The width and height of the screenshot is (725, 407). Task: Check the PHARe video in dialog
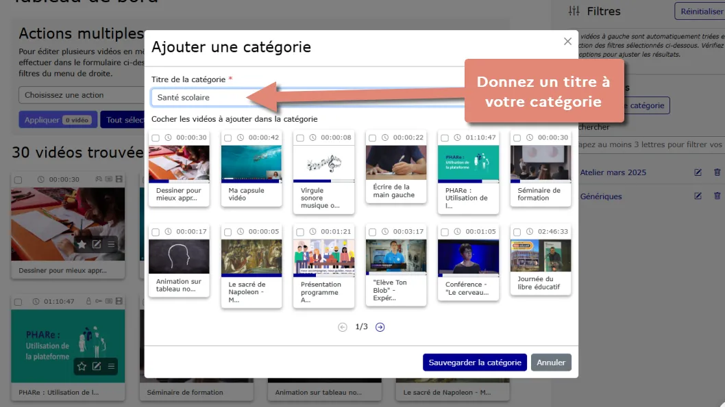click(x=445, y=138)
